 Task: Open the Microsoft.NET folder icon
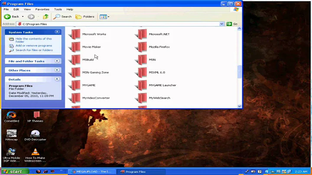click(x=141, y=34)
